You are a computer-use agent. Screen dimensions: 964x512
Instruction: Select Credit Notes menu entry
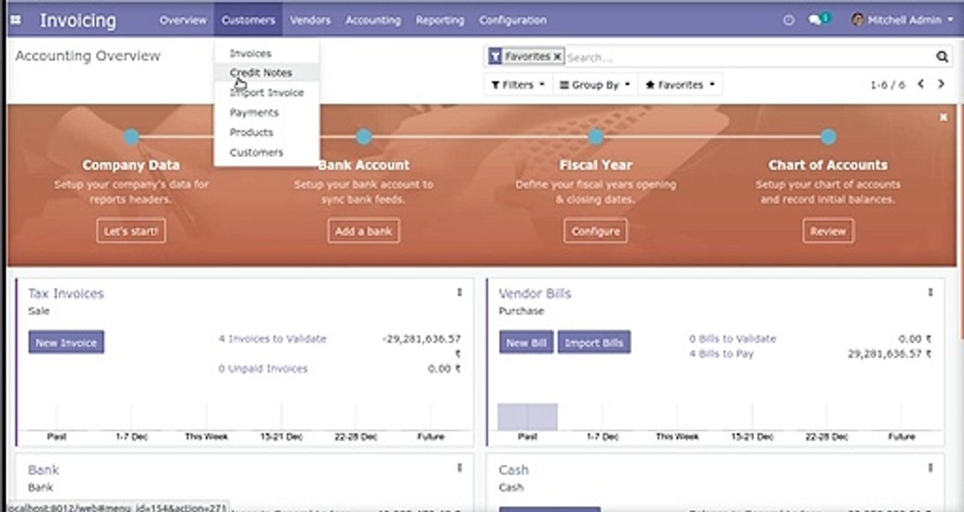[267, 73]
